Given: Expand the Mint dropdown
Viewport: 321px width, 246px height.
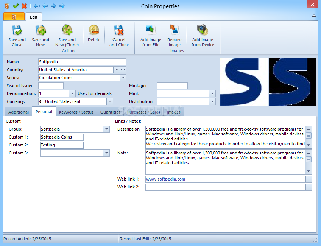Looking at the screenshot, I should coord(212,93).
